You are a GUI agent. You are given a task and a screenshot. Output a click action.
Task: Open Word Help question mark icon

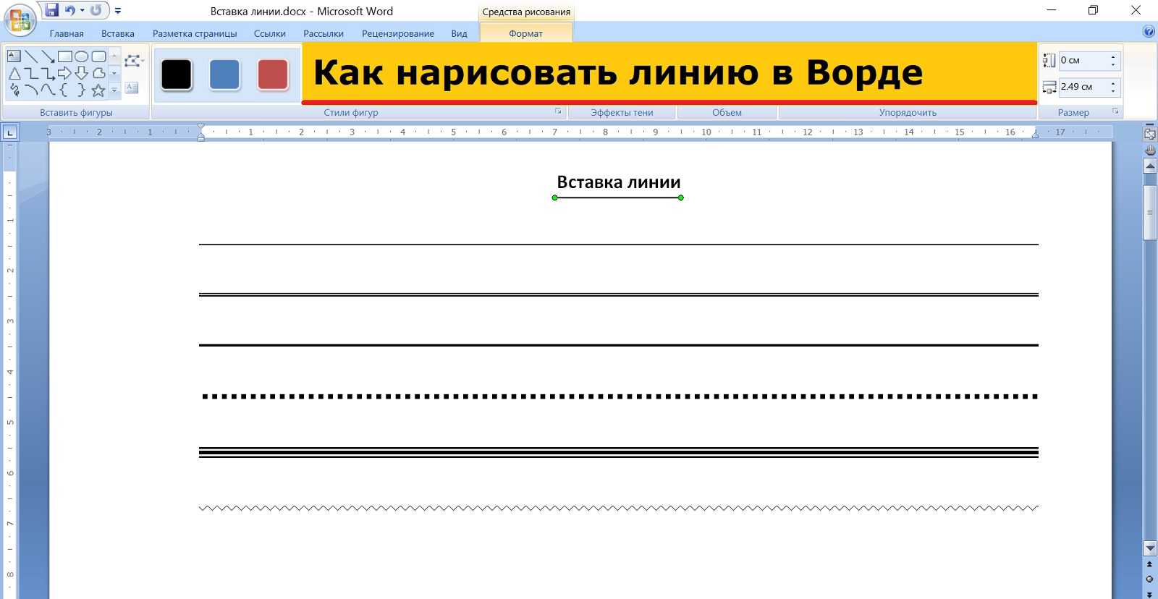(1149, 32)
